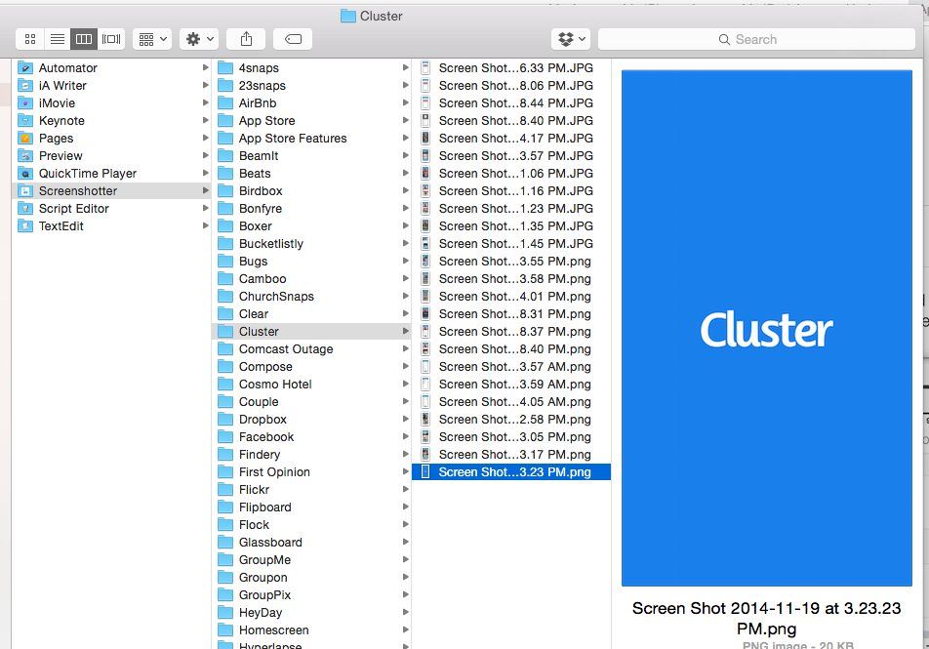Switch to list view
The width and height of the screenshot is (929, 649).
58,39
